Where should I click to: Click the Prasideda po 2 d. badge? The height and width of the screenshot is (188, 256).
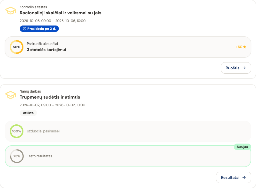coord(39,29)
